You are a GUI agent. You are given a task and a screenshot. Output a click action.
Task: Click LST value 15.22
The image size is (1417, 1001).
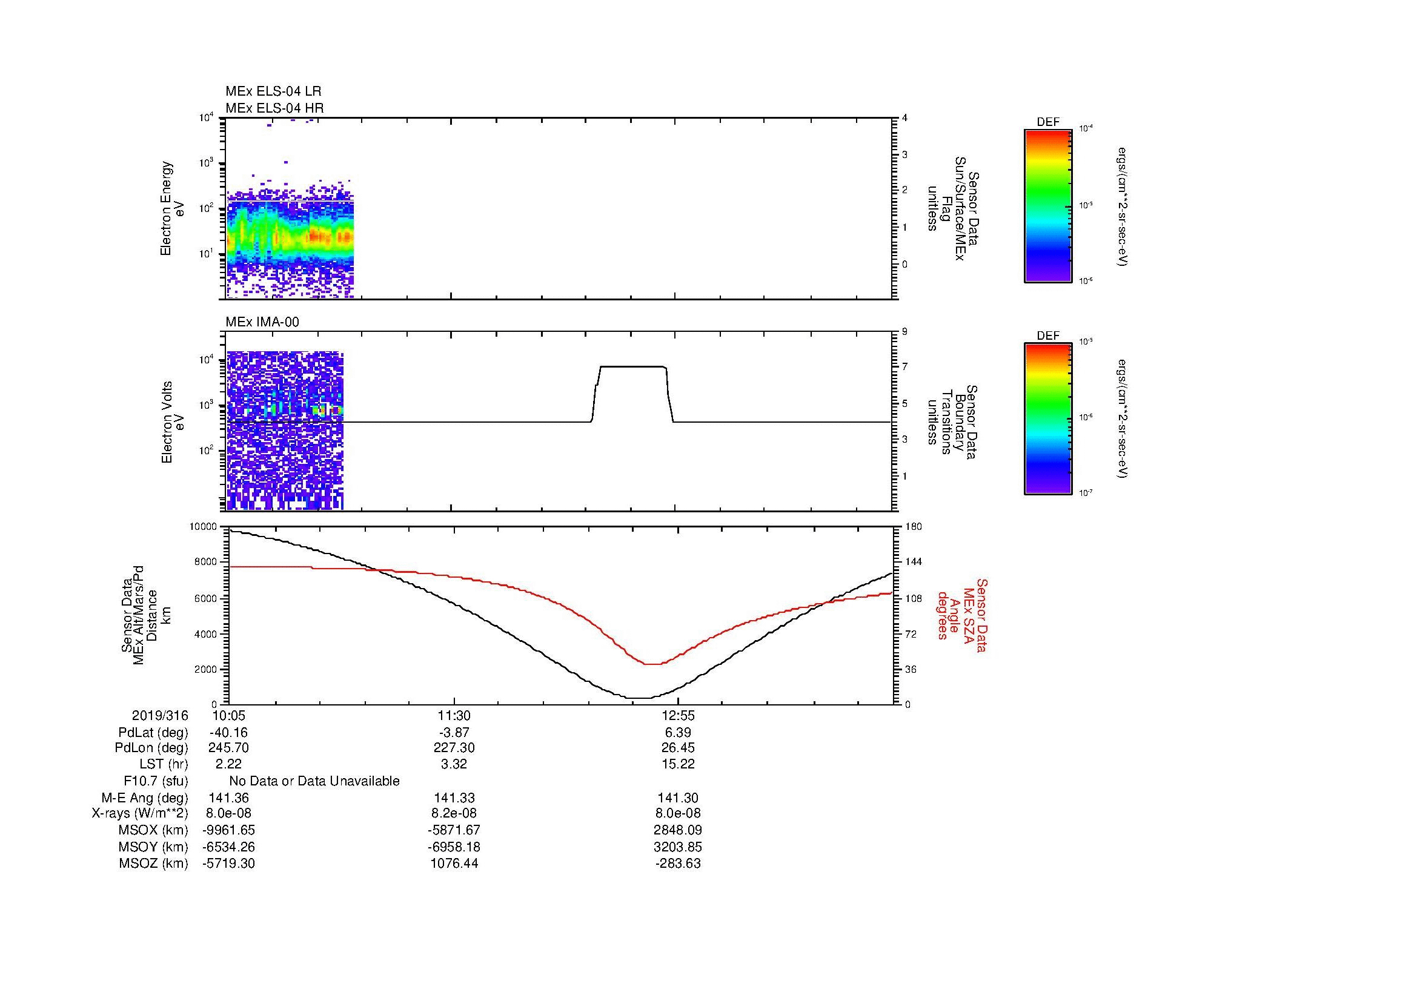pos(679,764)
